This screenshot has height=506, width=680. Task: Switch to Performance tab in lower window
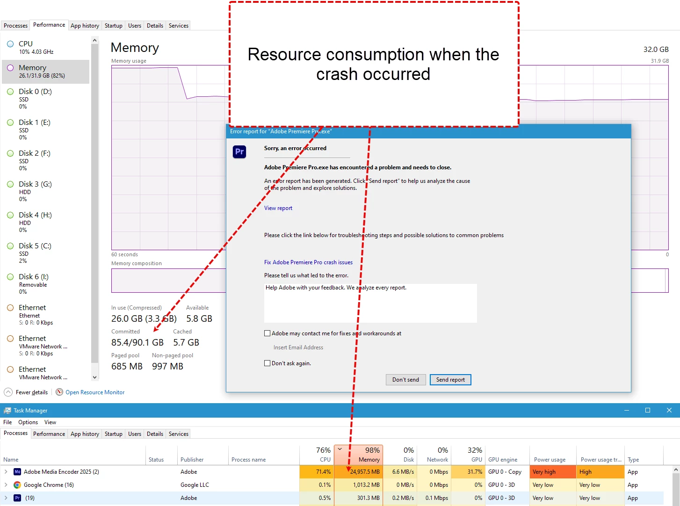49,434
